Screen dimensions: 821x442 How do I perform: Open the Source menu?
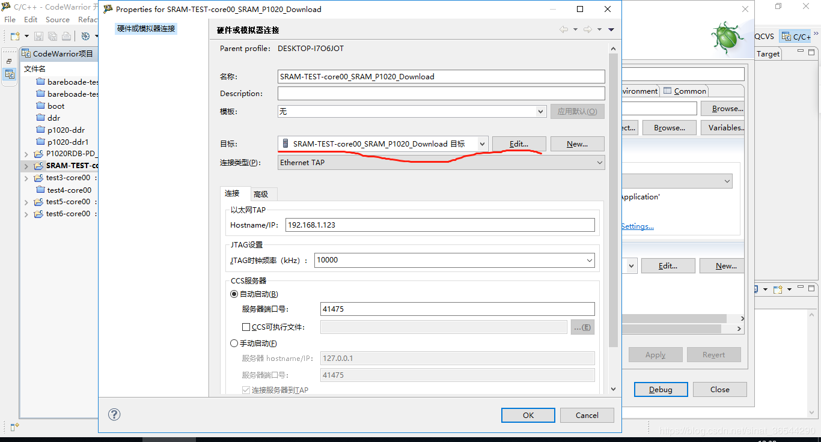click(x=58, y=20)
